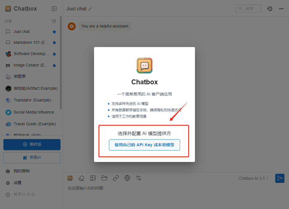Open the Just chat conversation
This screenshot has height=209, width=289.
point(31,32)
